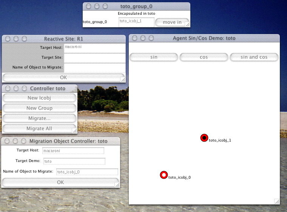287x212 pixels.
Task: Click the resize grip of the Controller toto window
Action: 75,131
